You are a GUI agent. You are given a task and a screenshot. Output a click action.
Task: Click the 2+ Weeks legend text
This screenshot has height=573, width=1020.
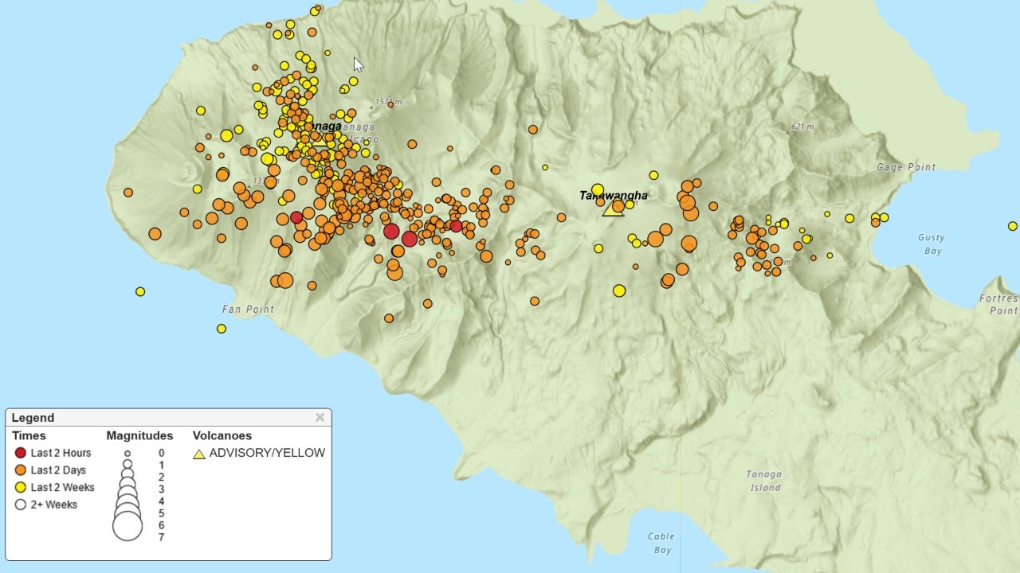click(x=53, y=505)
